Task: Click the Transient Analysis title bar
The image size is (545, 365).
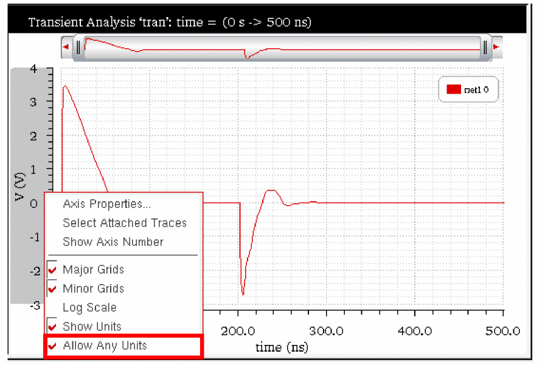Action: (x=267, y=21)
